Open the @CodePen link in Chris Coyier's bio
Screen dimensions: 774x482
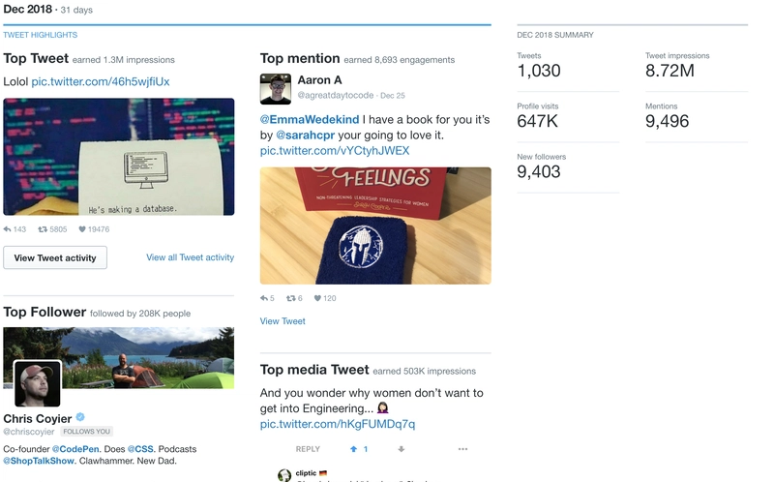click(x=75, y=449)
